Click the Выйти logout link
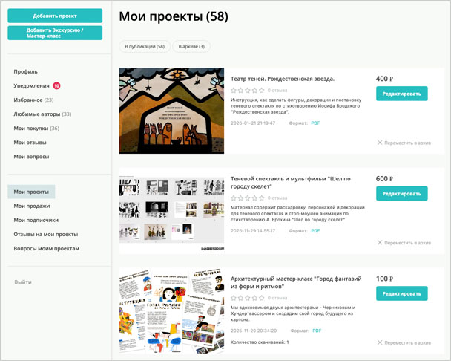Viewport: 451px width, 361px height. (23, 282)
